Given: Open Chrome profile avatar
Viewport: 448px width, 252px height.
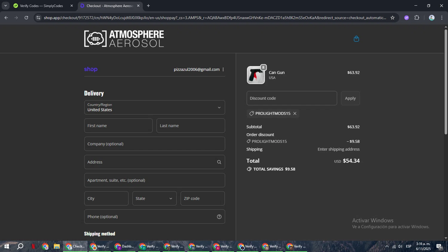Looking at the screenshot, I should tap(432, 18).
